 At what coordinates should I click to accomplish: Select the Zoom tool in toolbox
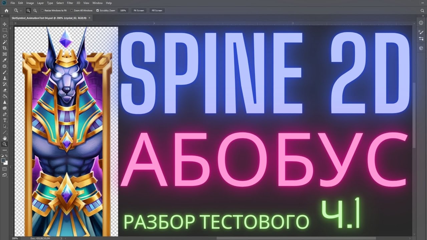point(5,144)
